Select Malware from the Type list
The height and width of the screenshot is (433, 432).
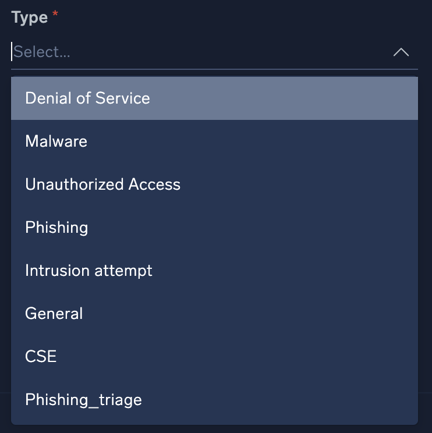tap(214, 141)
